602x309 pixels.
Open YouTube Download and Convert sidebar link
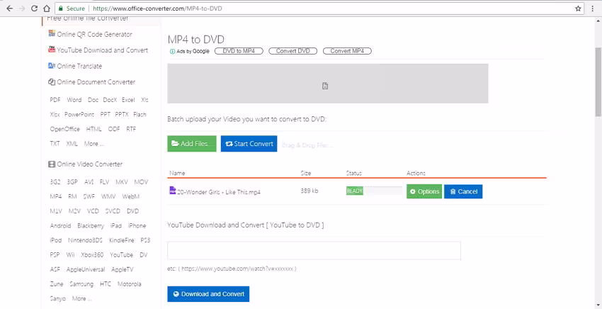click(103, 50)
